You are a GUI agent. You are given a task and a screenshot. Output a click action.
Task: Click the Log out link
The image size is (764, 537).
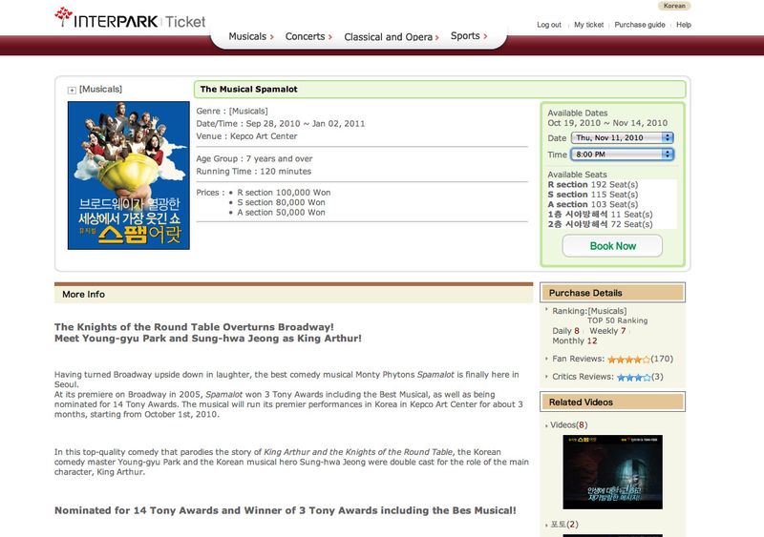coord(548,25)
